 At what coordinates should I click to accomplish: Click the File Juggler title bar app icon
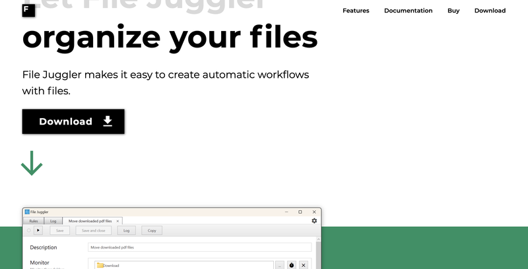(x=27, y=212)
